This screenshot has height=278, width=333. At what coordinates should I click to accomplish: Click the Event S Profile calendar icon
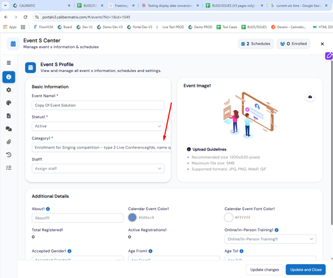click(x=31, y=67)
